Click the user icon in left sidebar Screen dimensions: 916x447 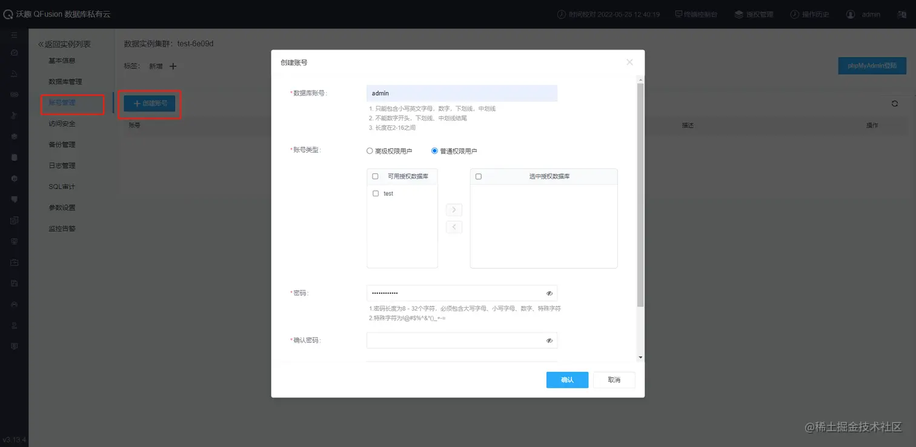[14, 325]
